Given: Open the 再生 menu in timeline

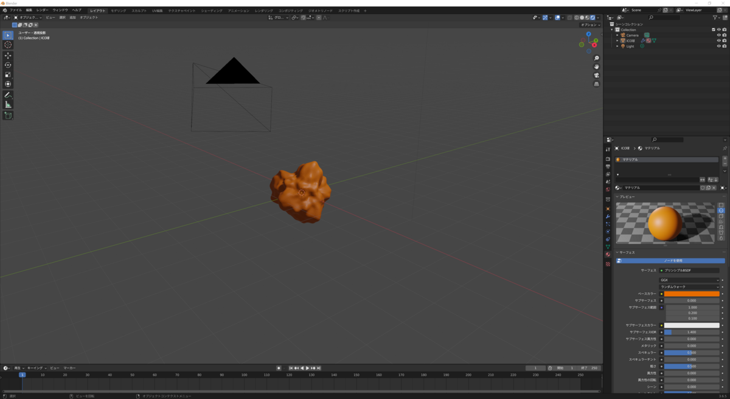Looking at the screenshot, I should coord(18,368).
